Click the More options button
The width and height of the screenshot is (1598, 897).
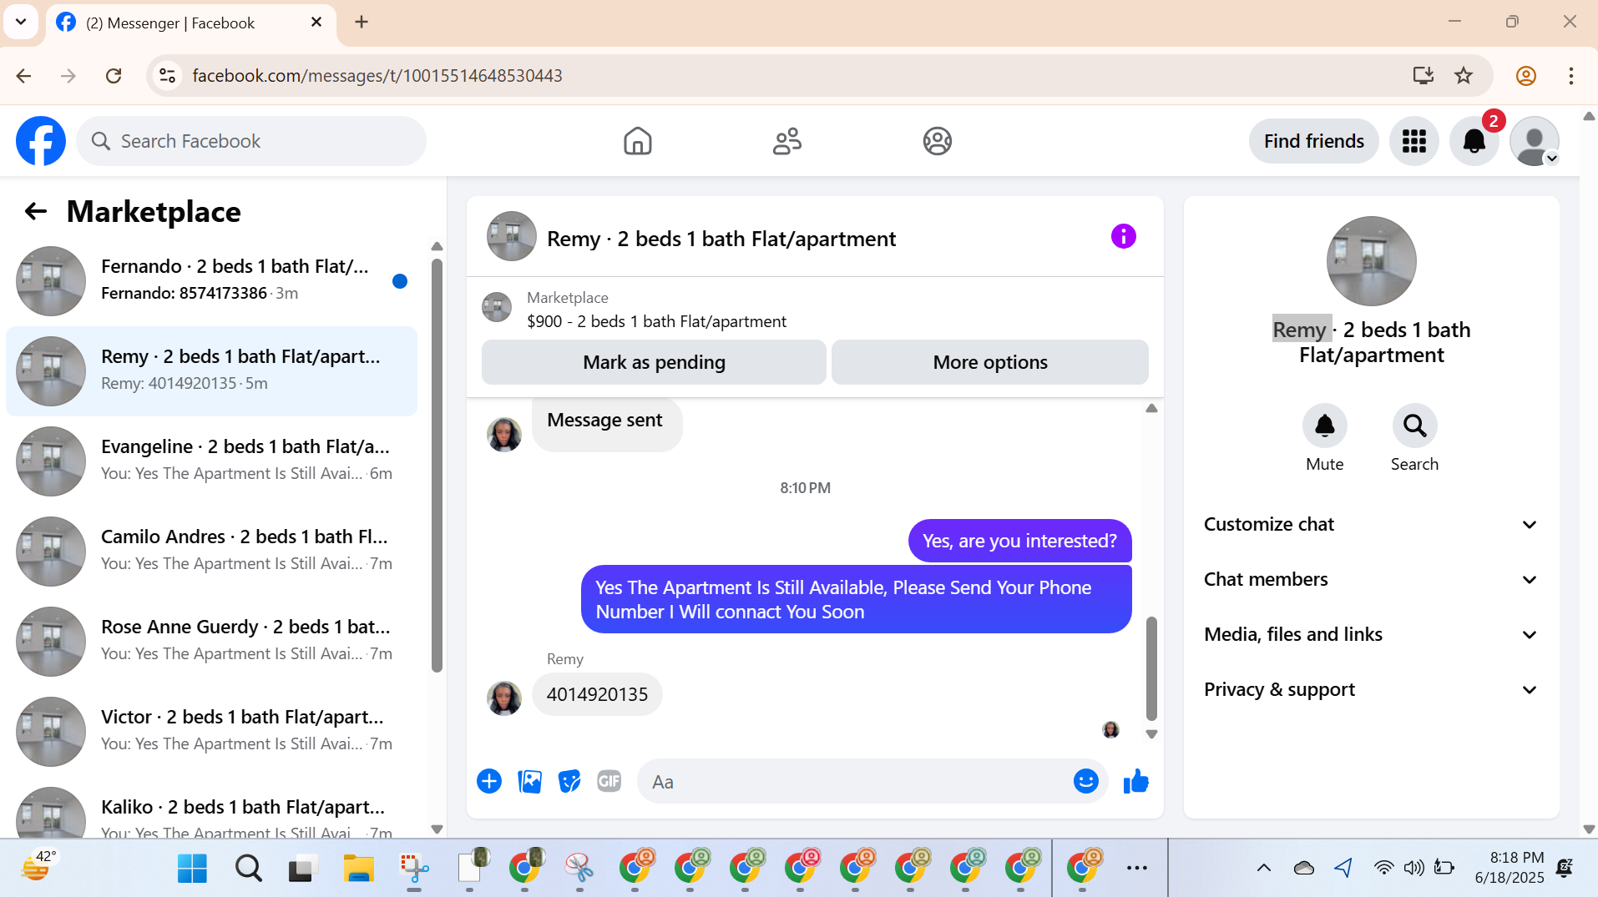pyautogui.click(x=989, y=362)
